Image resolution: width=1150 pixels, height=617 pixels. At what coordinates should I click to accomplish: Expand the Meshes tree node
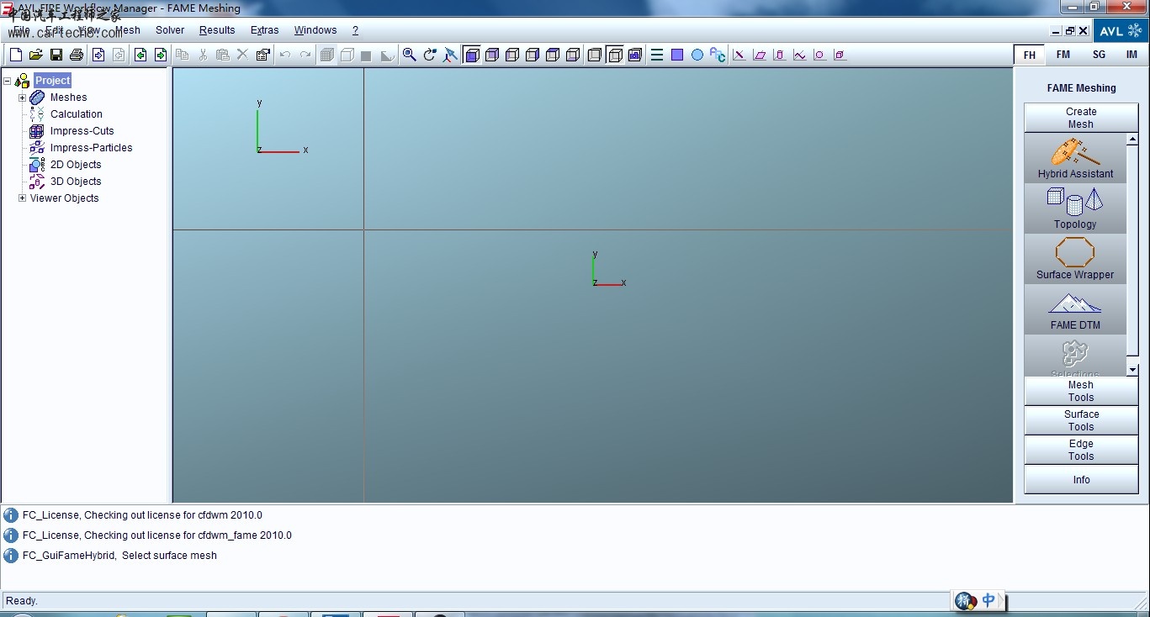coord(23,98)
